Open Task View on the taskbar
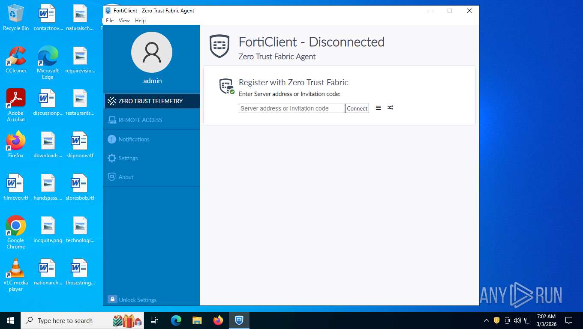583x329 pixels. point(154,320)
